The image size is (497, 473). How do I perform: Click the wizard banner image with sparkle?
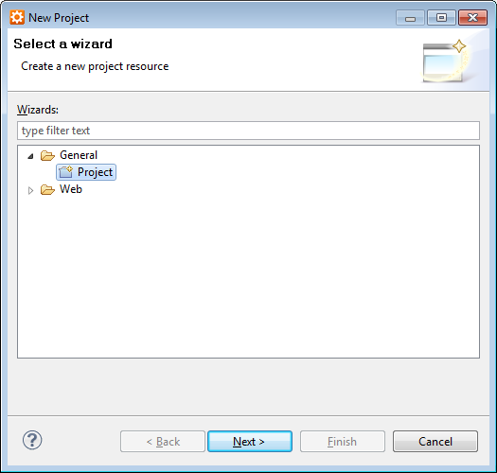coord(445,61)
